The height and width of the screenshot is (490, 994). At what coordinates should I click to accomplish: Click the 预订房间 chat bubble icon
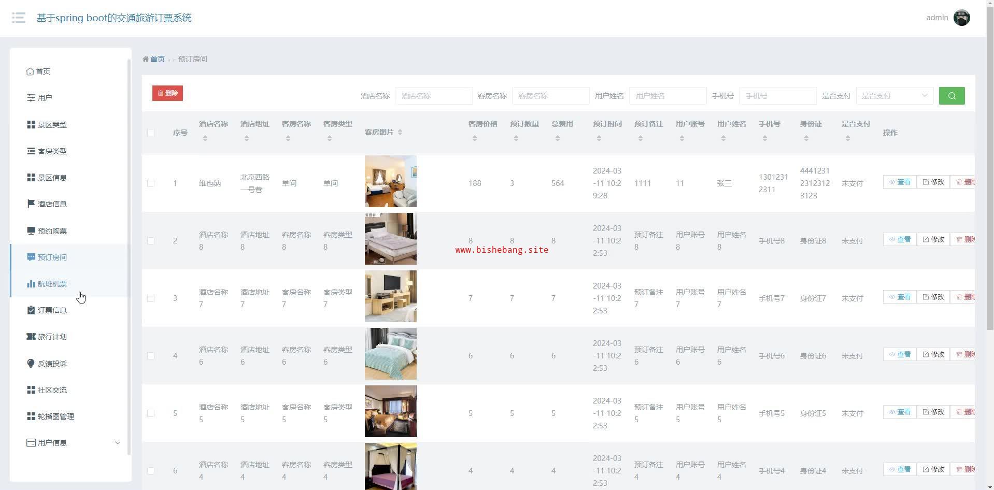click(x=31, y=257)
